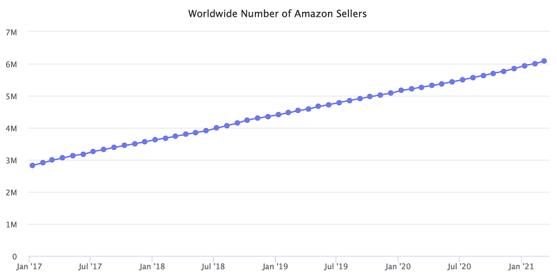The height and width of the screenshot is (280, 557).
Task: Click the 3M y-axis label
Action: [11, 161]
